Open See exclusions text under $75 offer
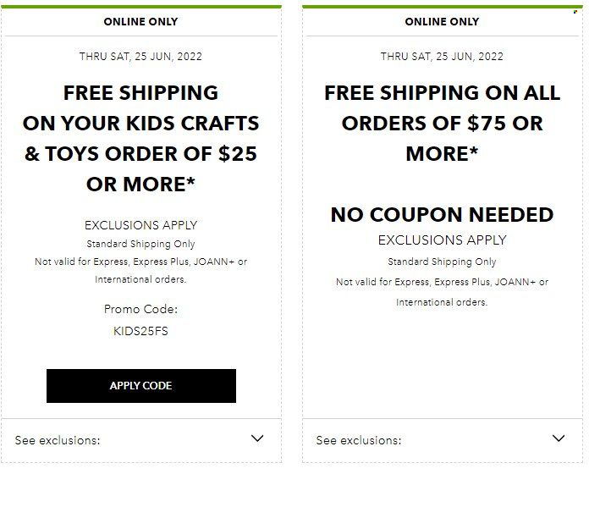The image size is (589, 518). click(359, 440)
